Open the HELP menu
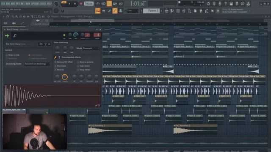 click(x=49, y=3)
